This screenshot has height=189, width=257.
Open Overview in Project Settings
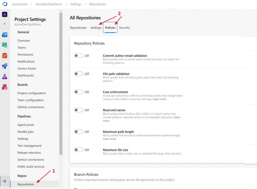pos(24,41)
